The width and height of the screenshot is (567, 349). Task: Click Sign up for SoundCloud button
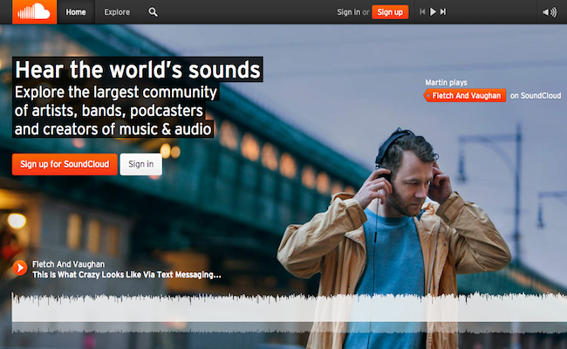65,164
